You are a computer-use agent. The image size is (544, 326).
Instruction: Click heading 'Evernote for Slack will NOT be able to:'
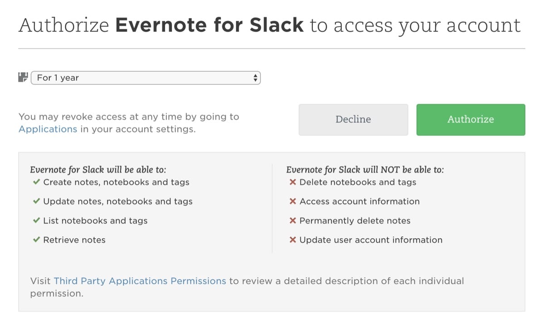click(x=365, y=170)
